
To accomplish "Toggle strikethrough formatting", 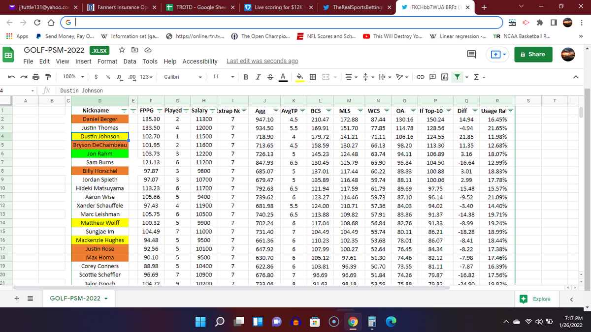I will coord(270,77).
